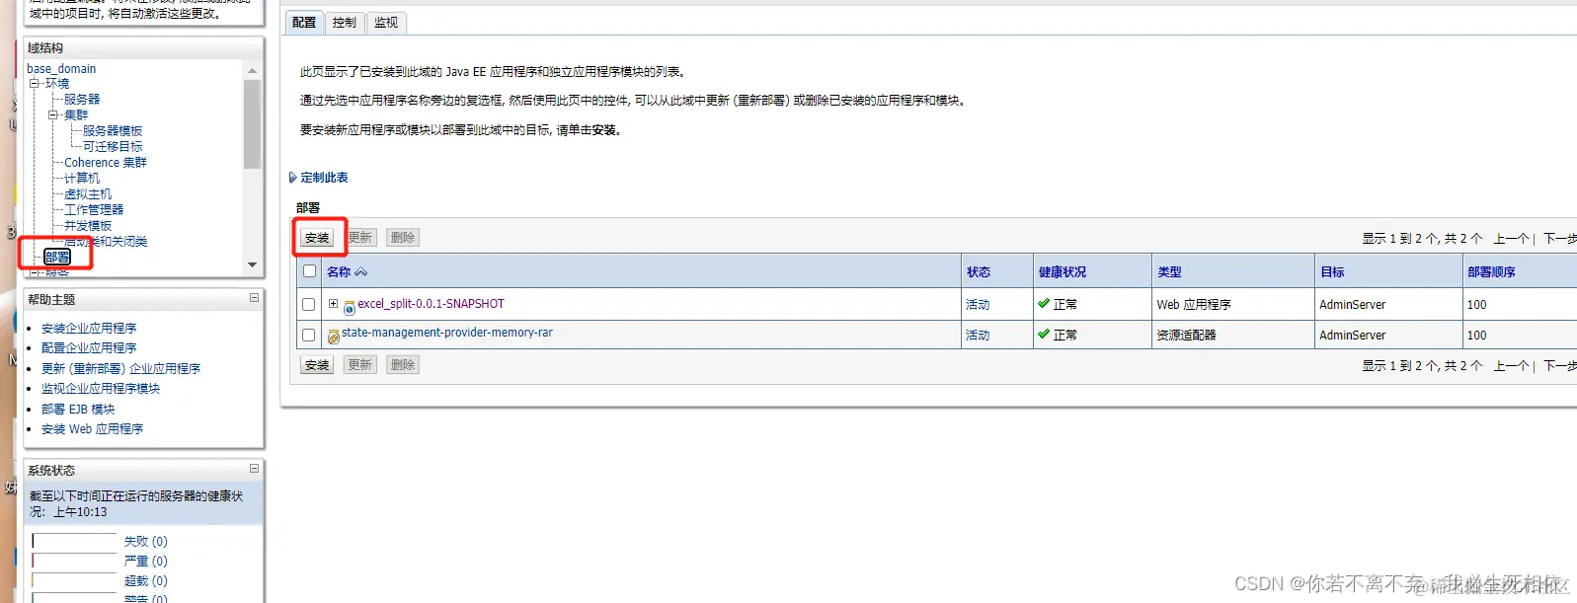Click the 严重 health progress bar

pos(74,561)
